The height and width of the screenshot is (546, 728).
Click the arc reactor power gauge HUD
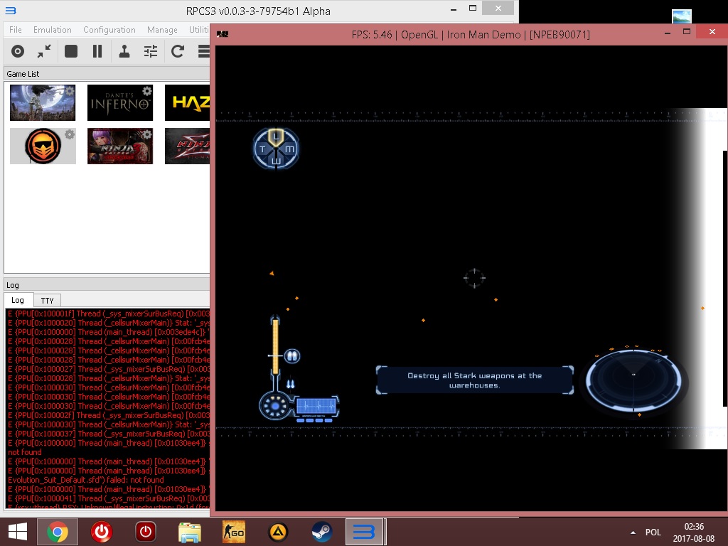(x=275, y=406)
